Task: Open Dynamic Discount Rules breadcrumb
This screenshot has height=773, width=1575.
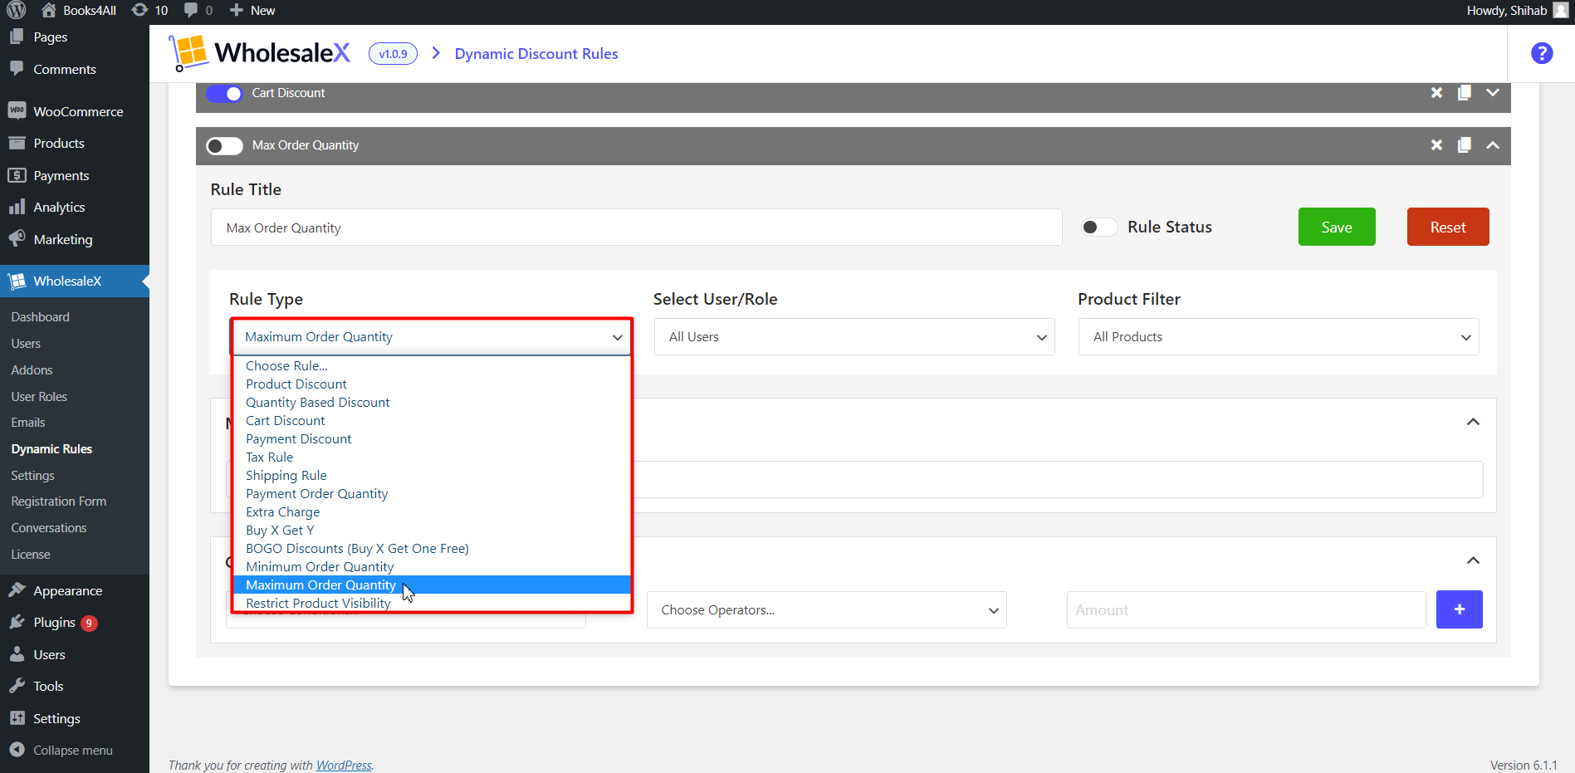Action: click(x=536, y=54)
